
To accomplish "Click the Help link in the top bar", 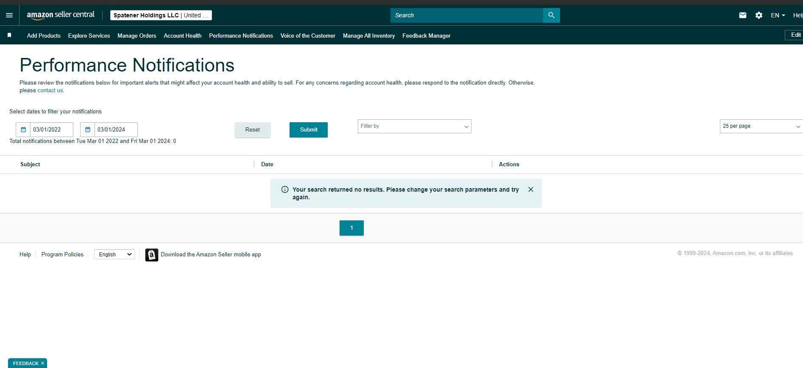I will point(797,15).
